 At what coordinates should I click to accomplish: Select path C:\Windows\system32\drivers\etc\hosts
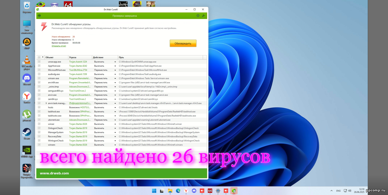138,107
